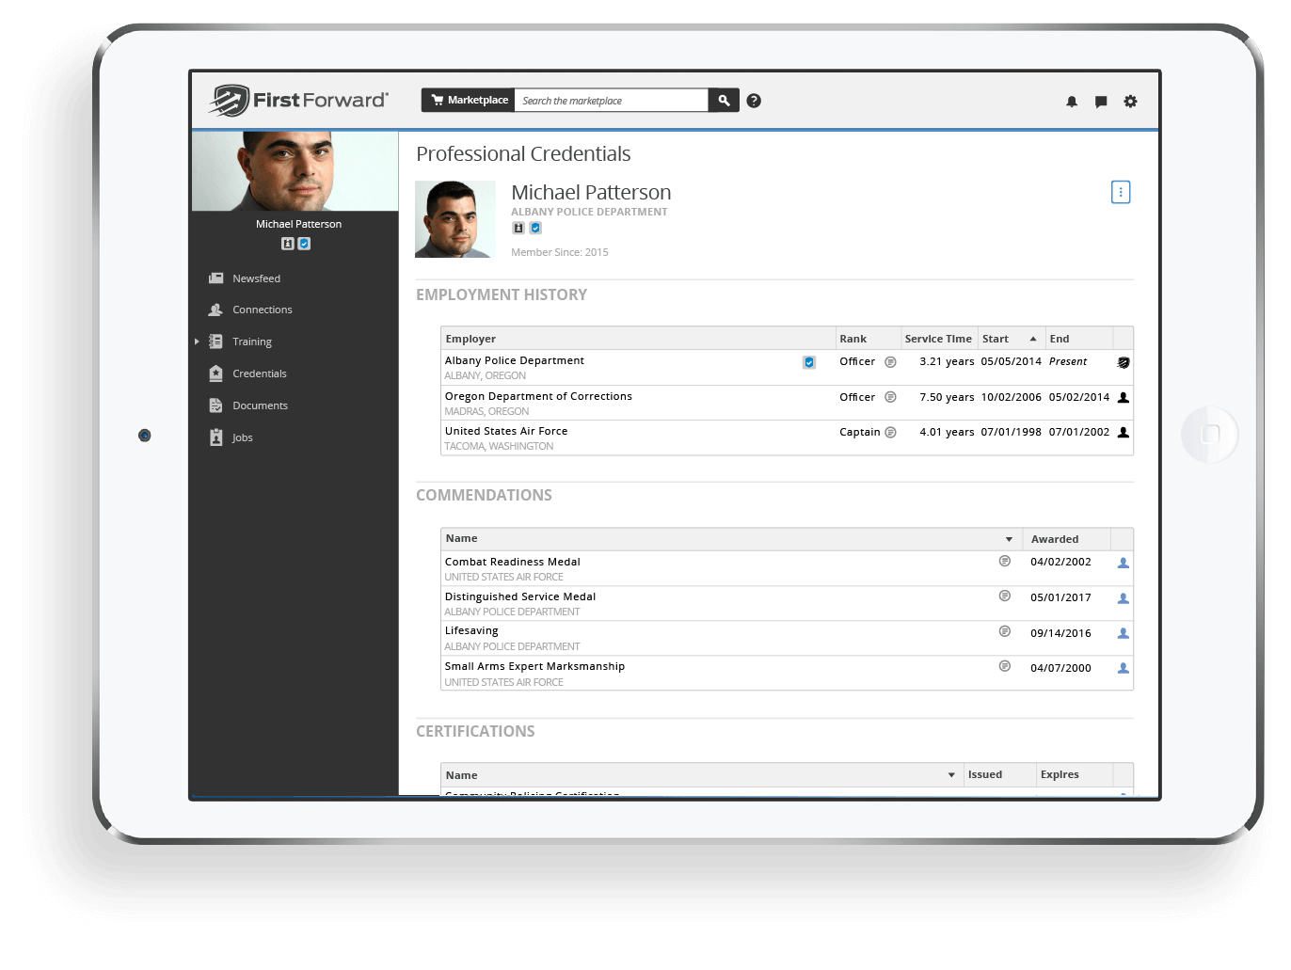Select Oregon Department of Corrections employer
The image size is (1291, 970).
538,396
